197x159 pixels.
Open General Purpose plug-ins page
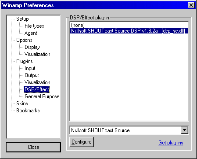pos(42,96)
